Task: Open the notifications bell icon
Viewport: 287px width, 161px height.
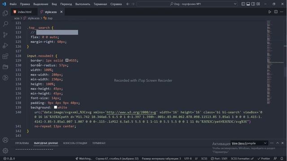Action: pyautogui.click(x=282, y=159)
